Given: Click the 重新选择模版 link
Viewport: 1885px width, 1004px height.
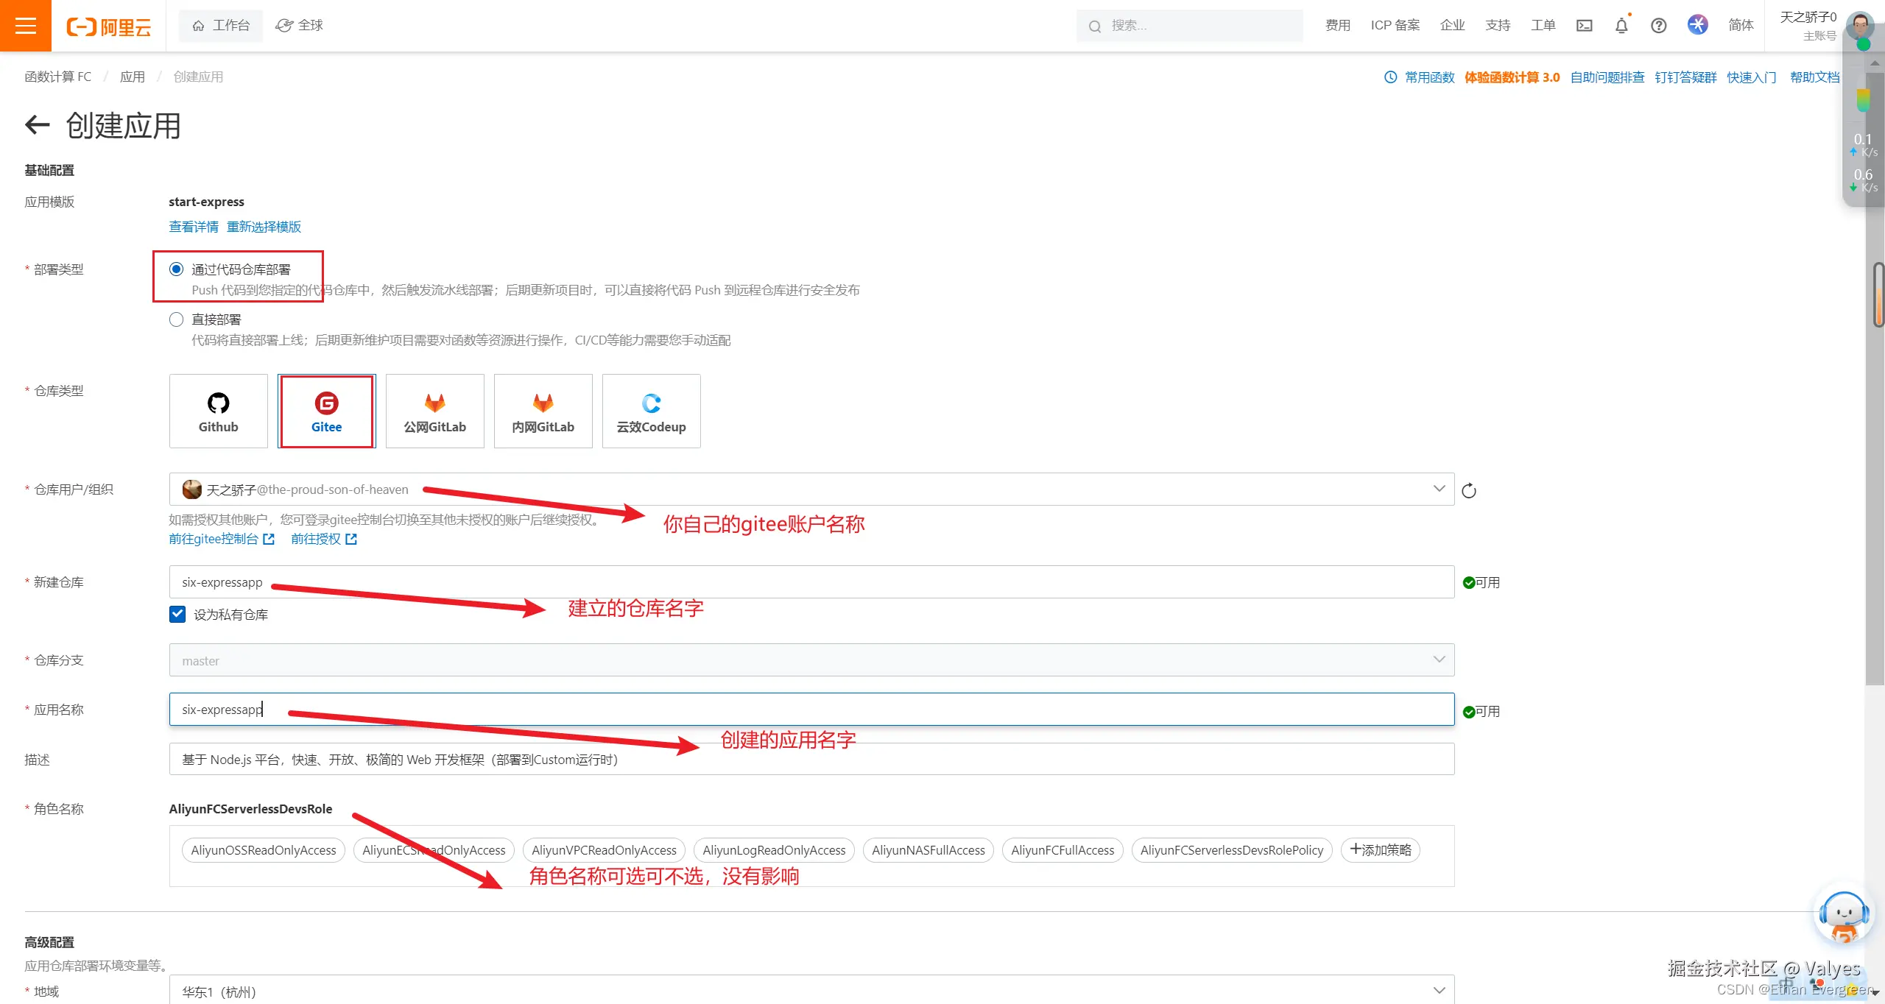Looking at the screenshot, I should click(264, 227).
